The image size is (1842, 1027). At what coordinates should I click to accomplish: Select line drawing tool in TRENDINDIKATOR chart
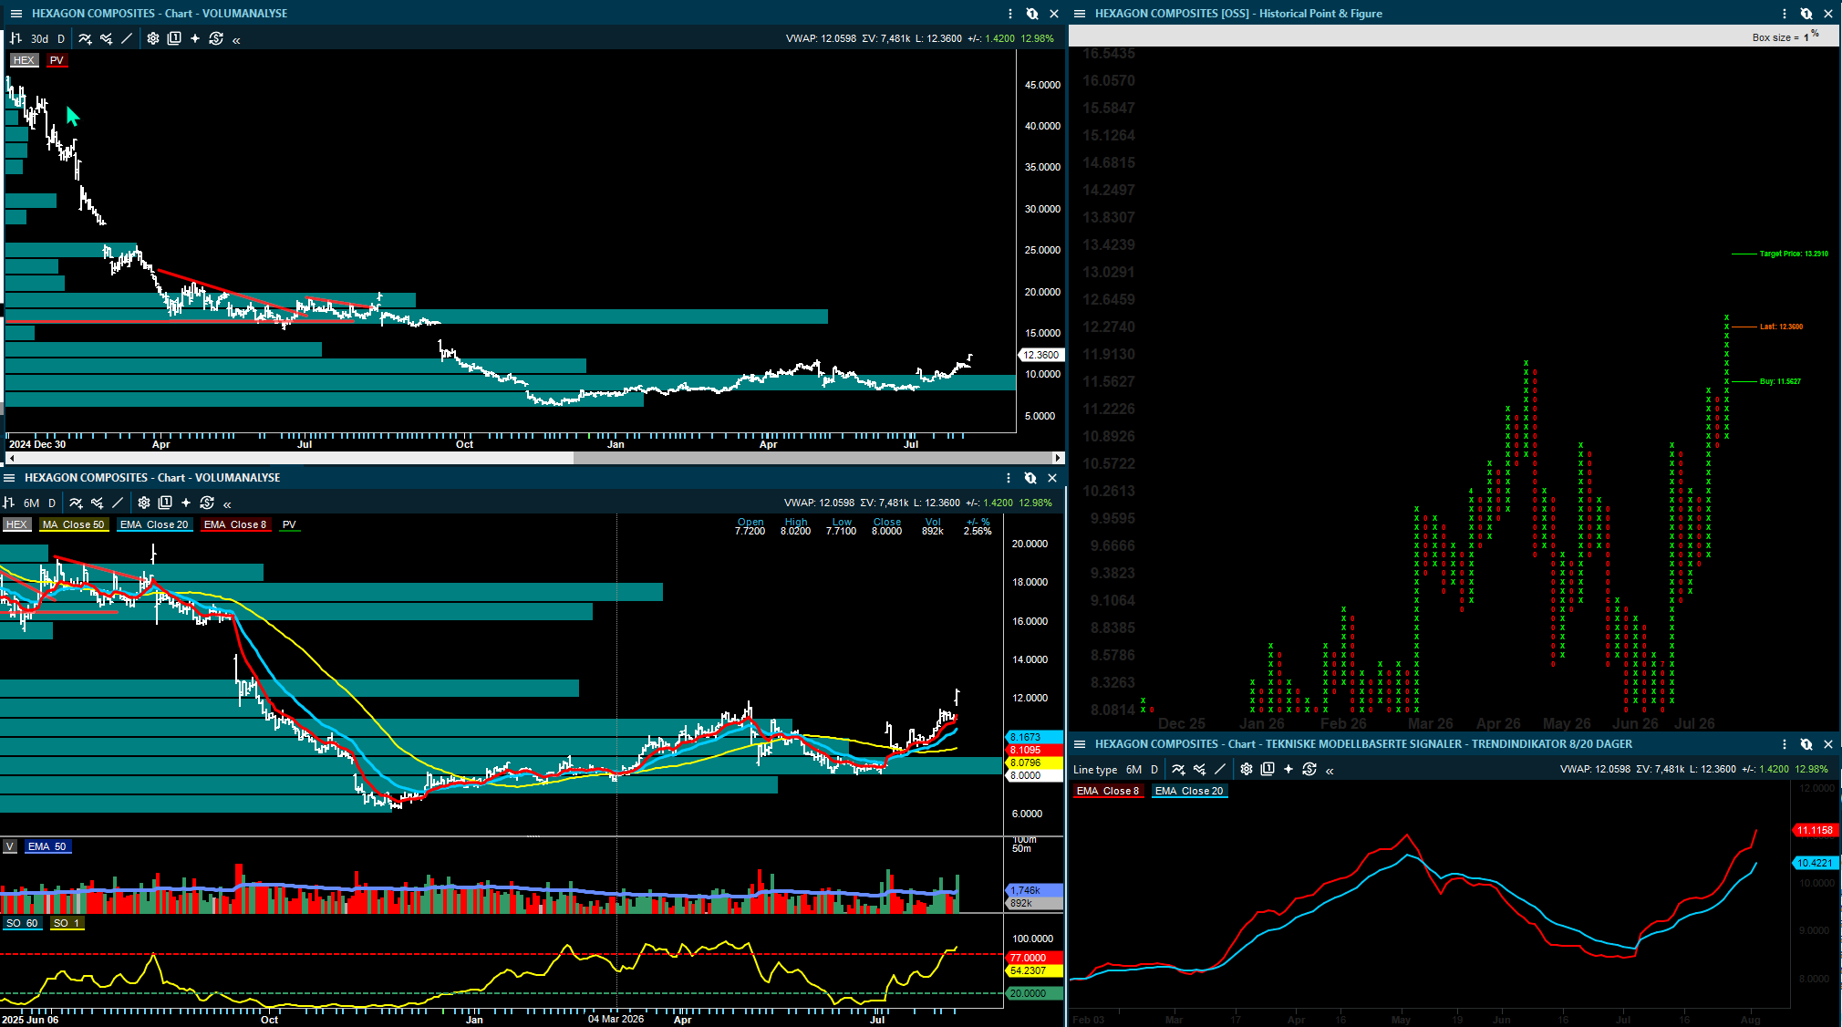click(x=1220, y=769)
